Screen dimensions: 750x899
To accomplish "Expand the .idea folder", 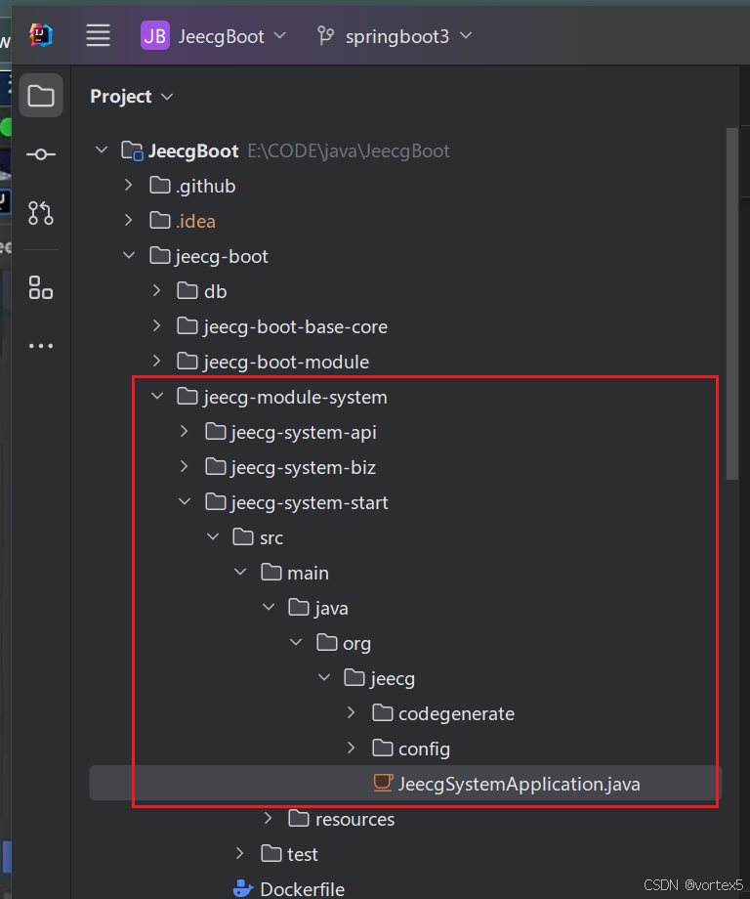I will [x=128, y=220].
